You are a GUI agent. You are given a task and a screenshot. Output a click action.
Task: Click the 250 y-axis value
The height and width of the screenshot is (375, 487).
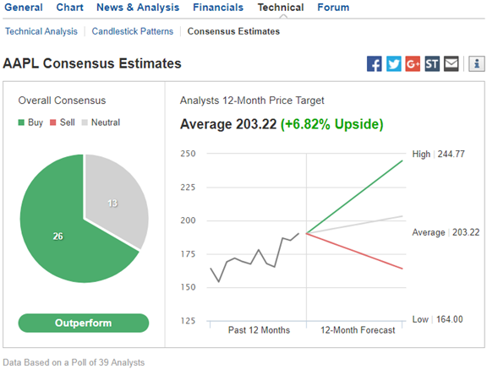click(x=189, y=154)
